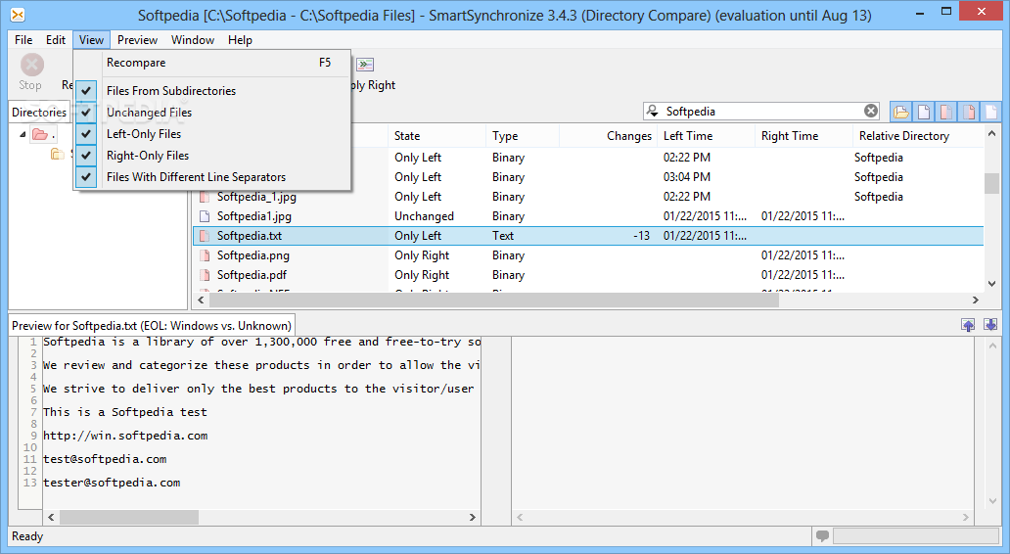The width and height of the screenshot is (1010, 554).
Task: Click file icon of Softpedia.png
Action: 205,255
